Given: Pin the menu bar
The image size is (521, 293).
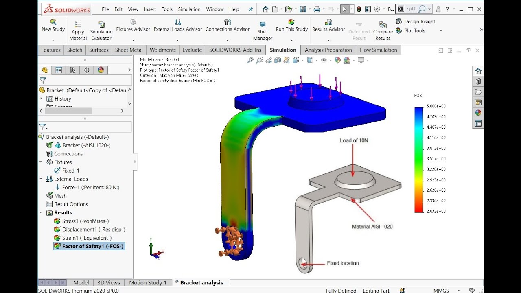Looking at the screenshot, I should point(250,9).
